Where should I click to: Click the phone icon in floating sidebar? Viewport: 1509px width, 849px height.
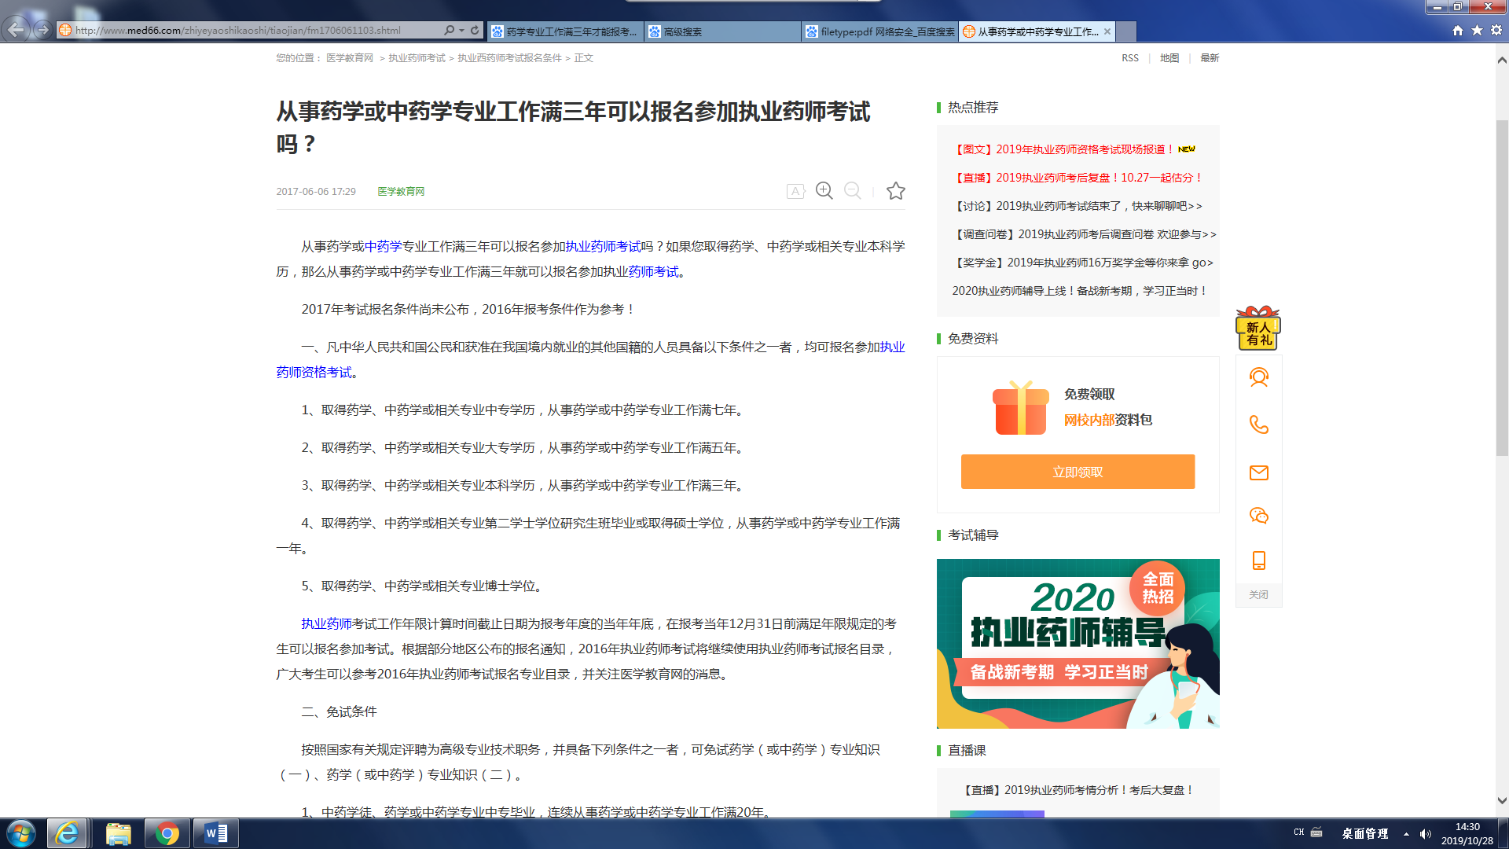[x=1258, y=424]
